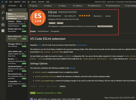Open the Search view in activity bar

[x=3, y=12]
